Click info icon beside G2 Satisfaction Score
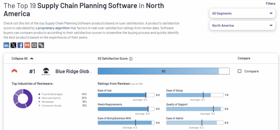The image size is (280, 130). 131,59
